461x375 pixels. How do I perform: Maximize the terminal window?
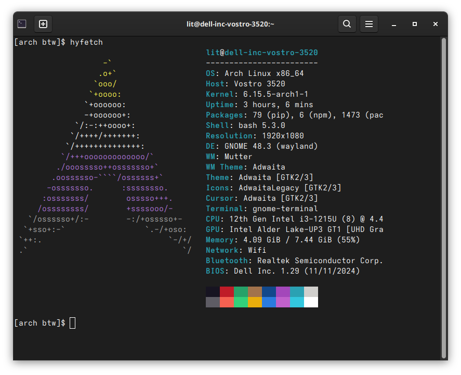coord(415,24)
